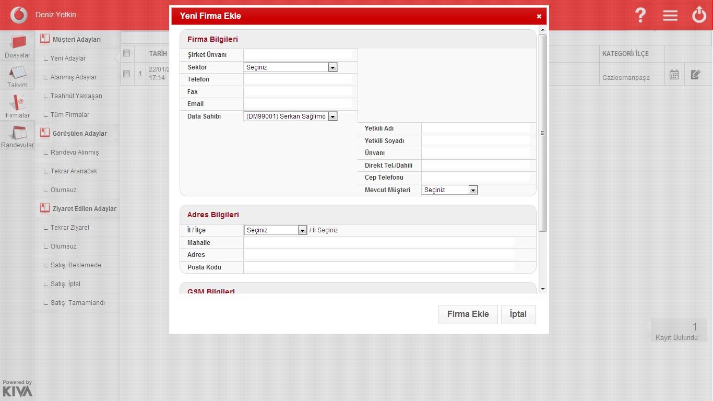Click the Firma Ekle button

click(468, 314)
